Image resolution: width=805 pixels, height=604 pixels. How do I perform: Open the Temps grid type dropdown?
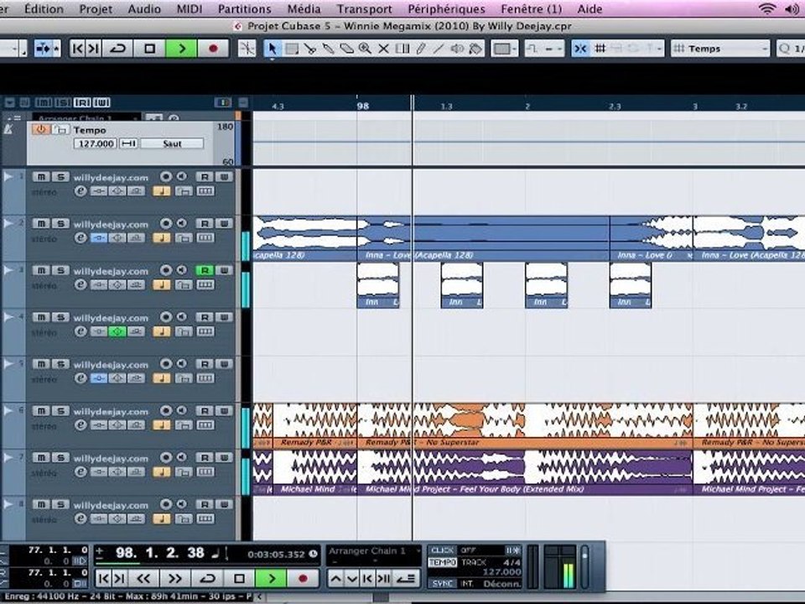720,49
